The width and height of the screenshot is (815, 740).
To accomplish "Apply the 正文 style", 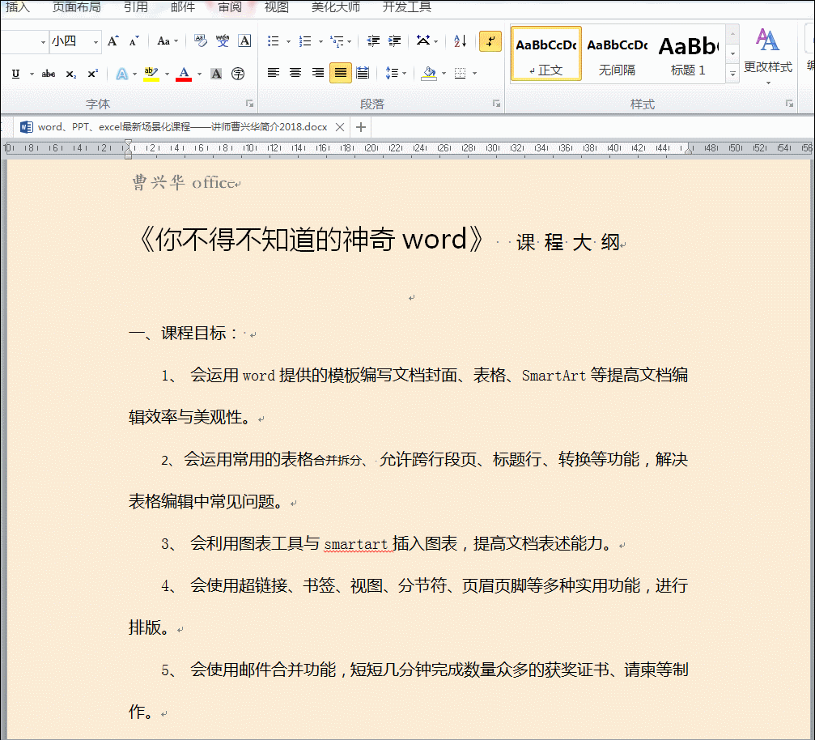I will [545, 54].
